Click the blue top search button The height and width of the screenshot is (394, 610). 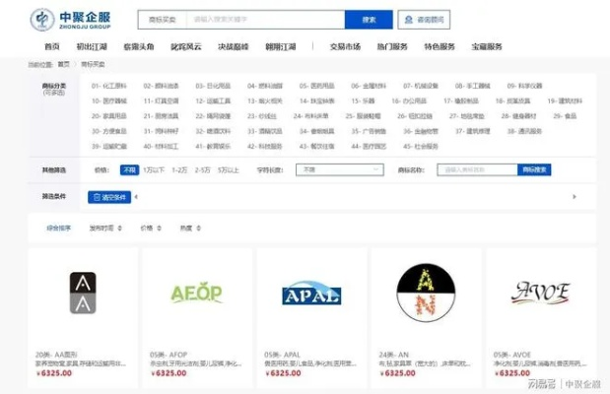coord(369,20)
